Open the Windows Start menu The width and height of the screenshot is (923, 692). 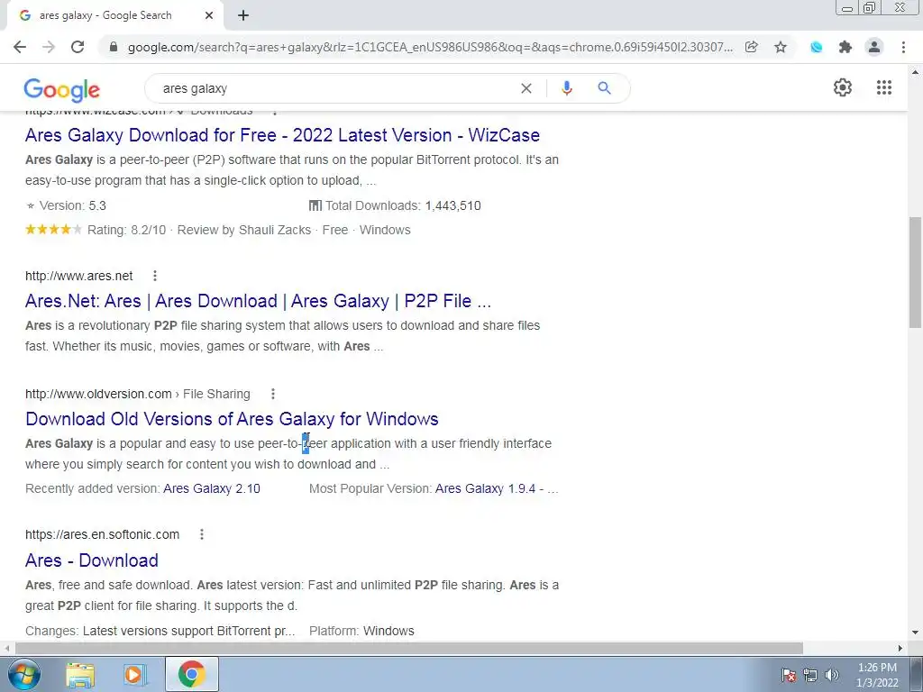pyautogui.click(x=24, y=674)
